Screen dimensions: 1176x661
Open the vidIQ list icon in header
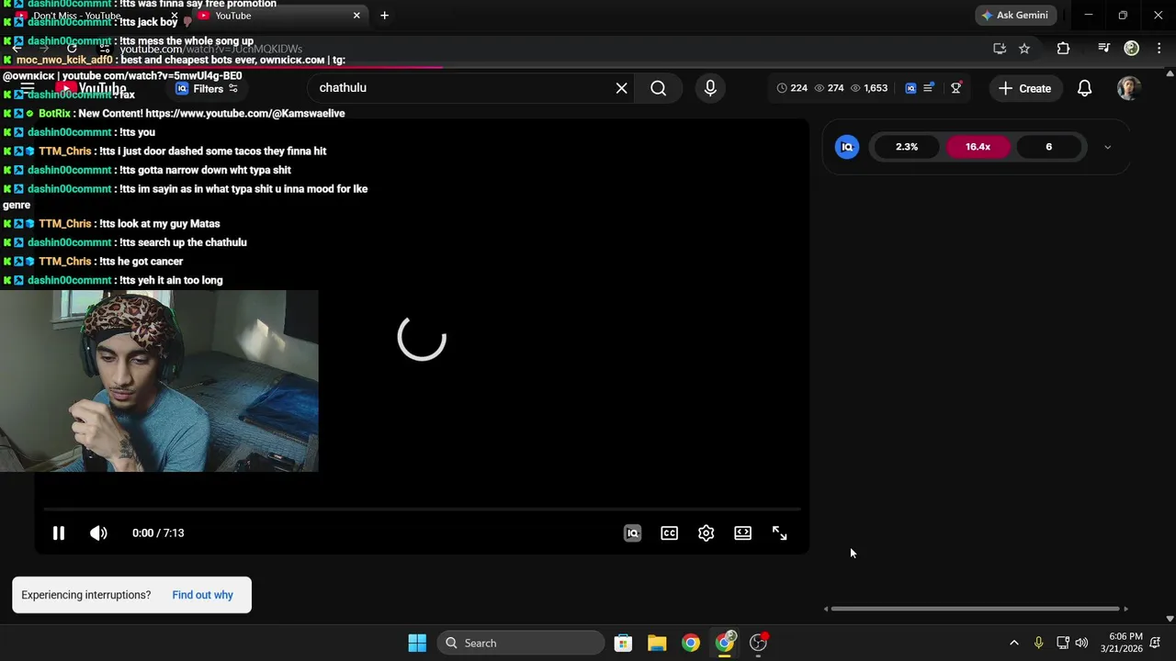[929, 88]
